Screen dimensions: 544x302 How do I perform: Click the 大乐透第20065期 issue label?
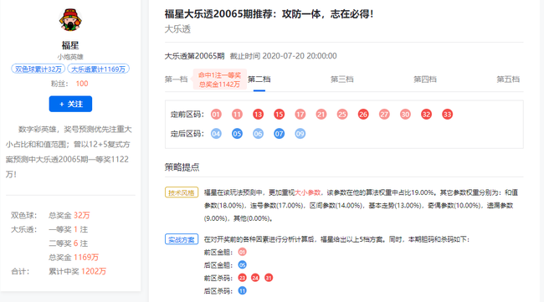tap(194, 56)
